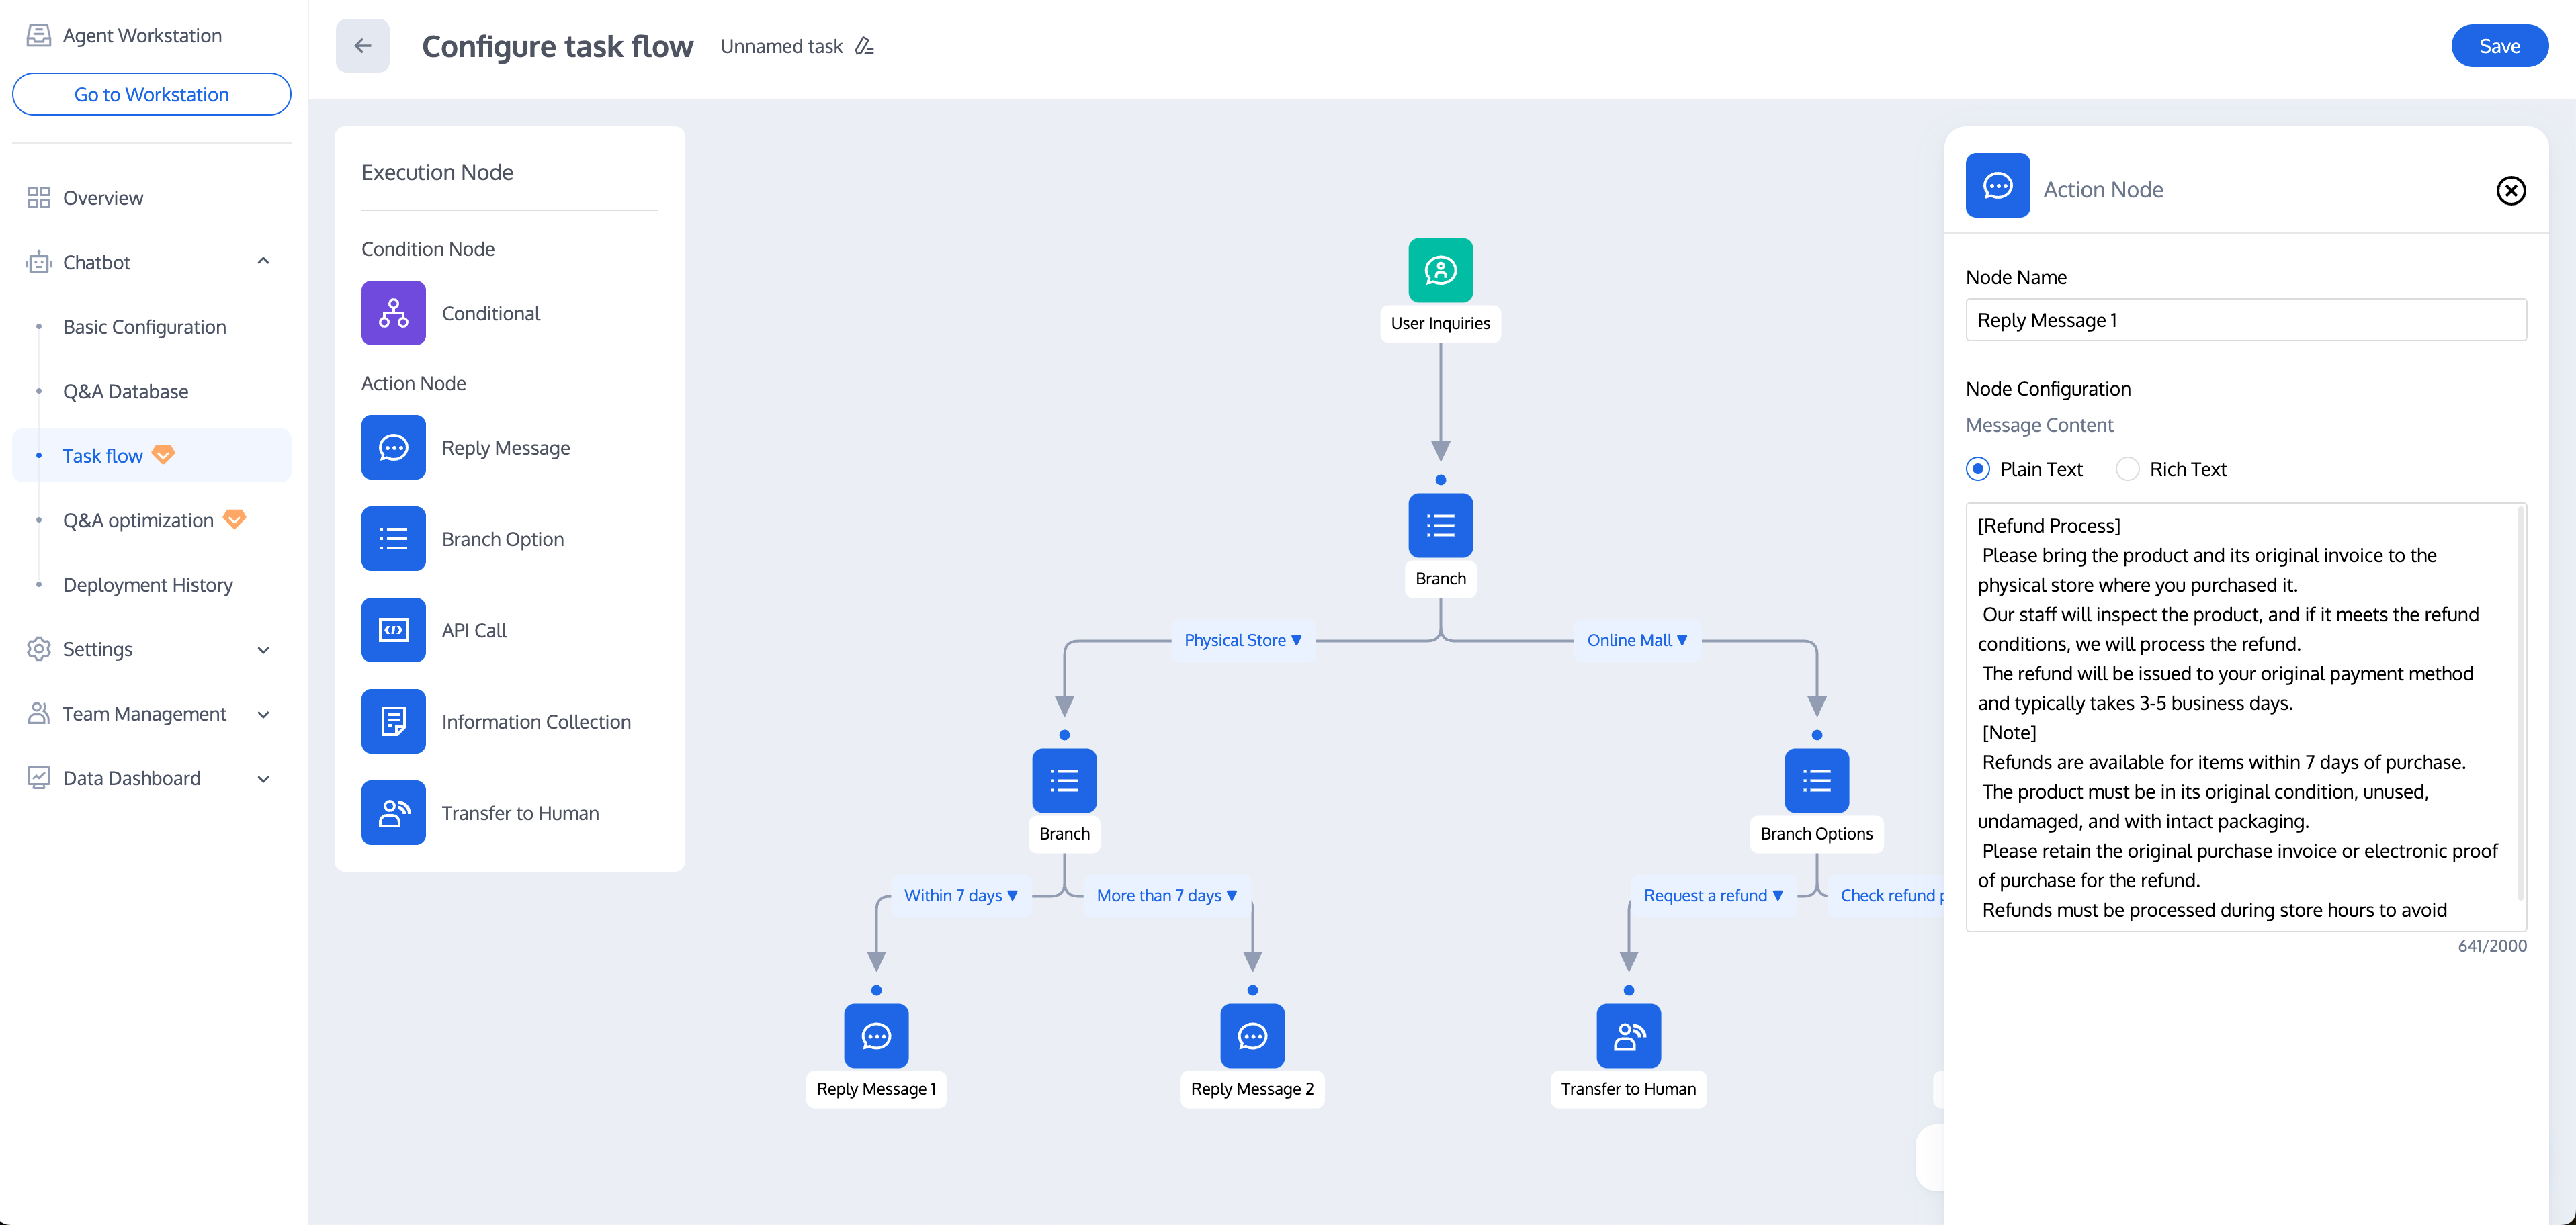Select the Branch Options node icon
Image resolution: width=2576 pixels, height=1225 pixels.
pyautogui.click(x=1816, y=780)
